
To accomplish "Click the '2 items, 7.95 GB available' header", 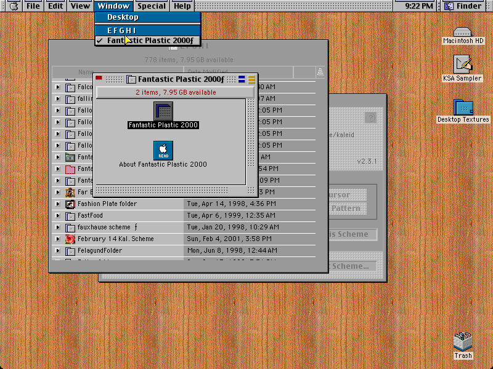I will 176,93.
